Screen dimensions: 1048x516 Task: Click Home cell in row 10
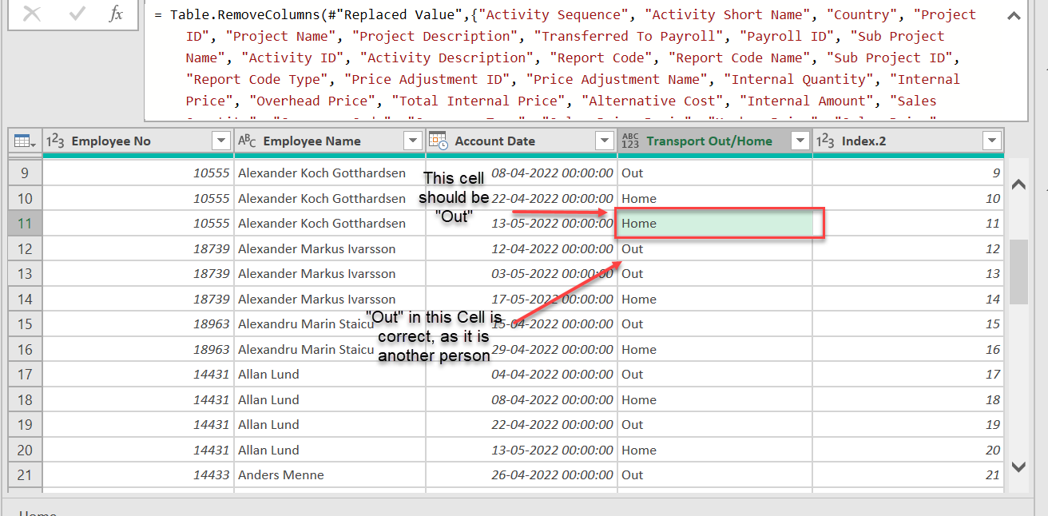point(715,199)
